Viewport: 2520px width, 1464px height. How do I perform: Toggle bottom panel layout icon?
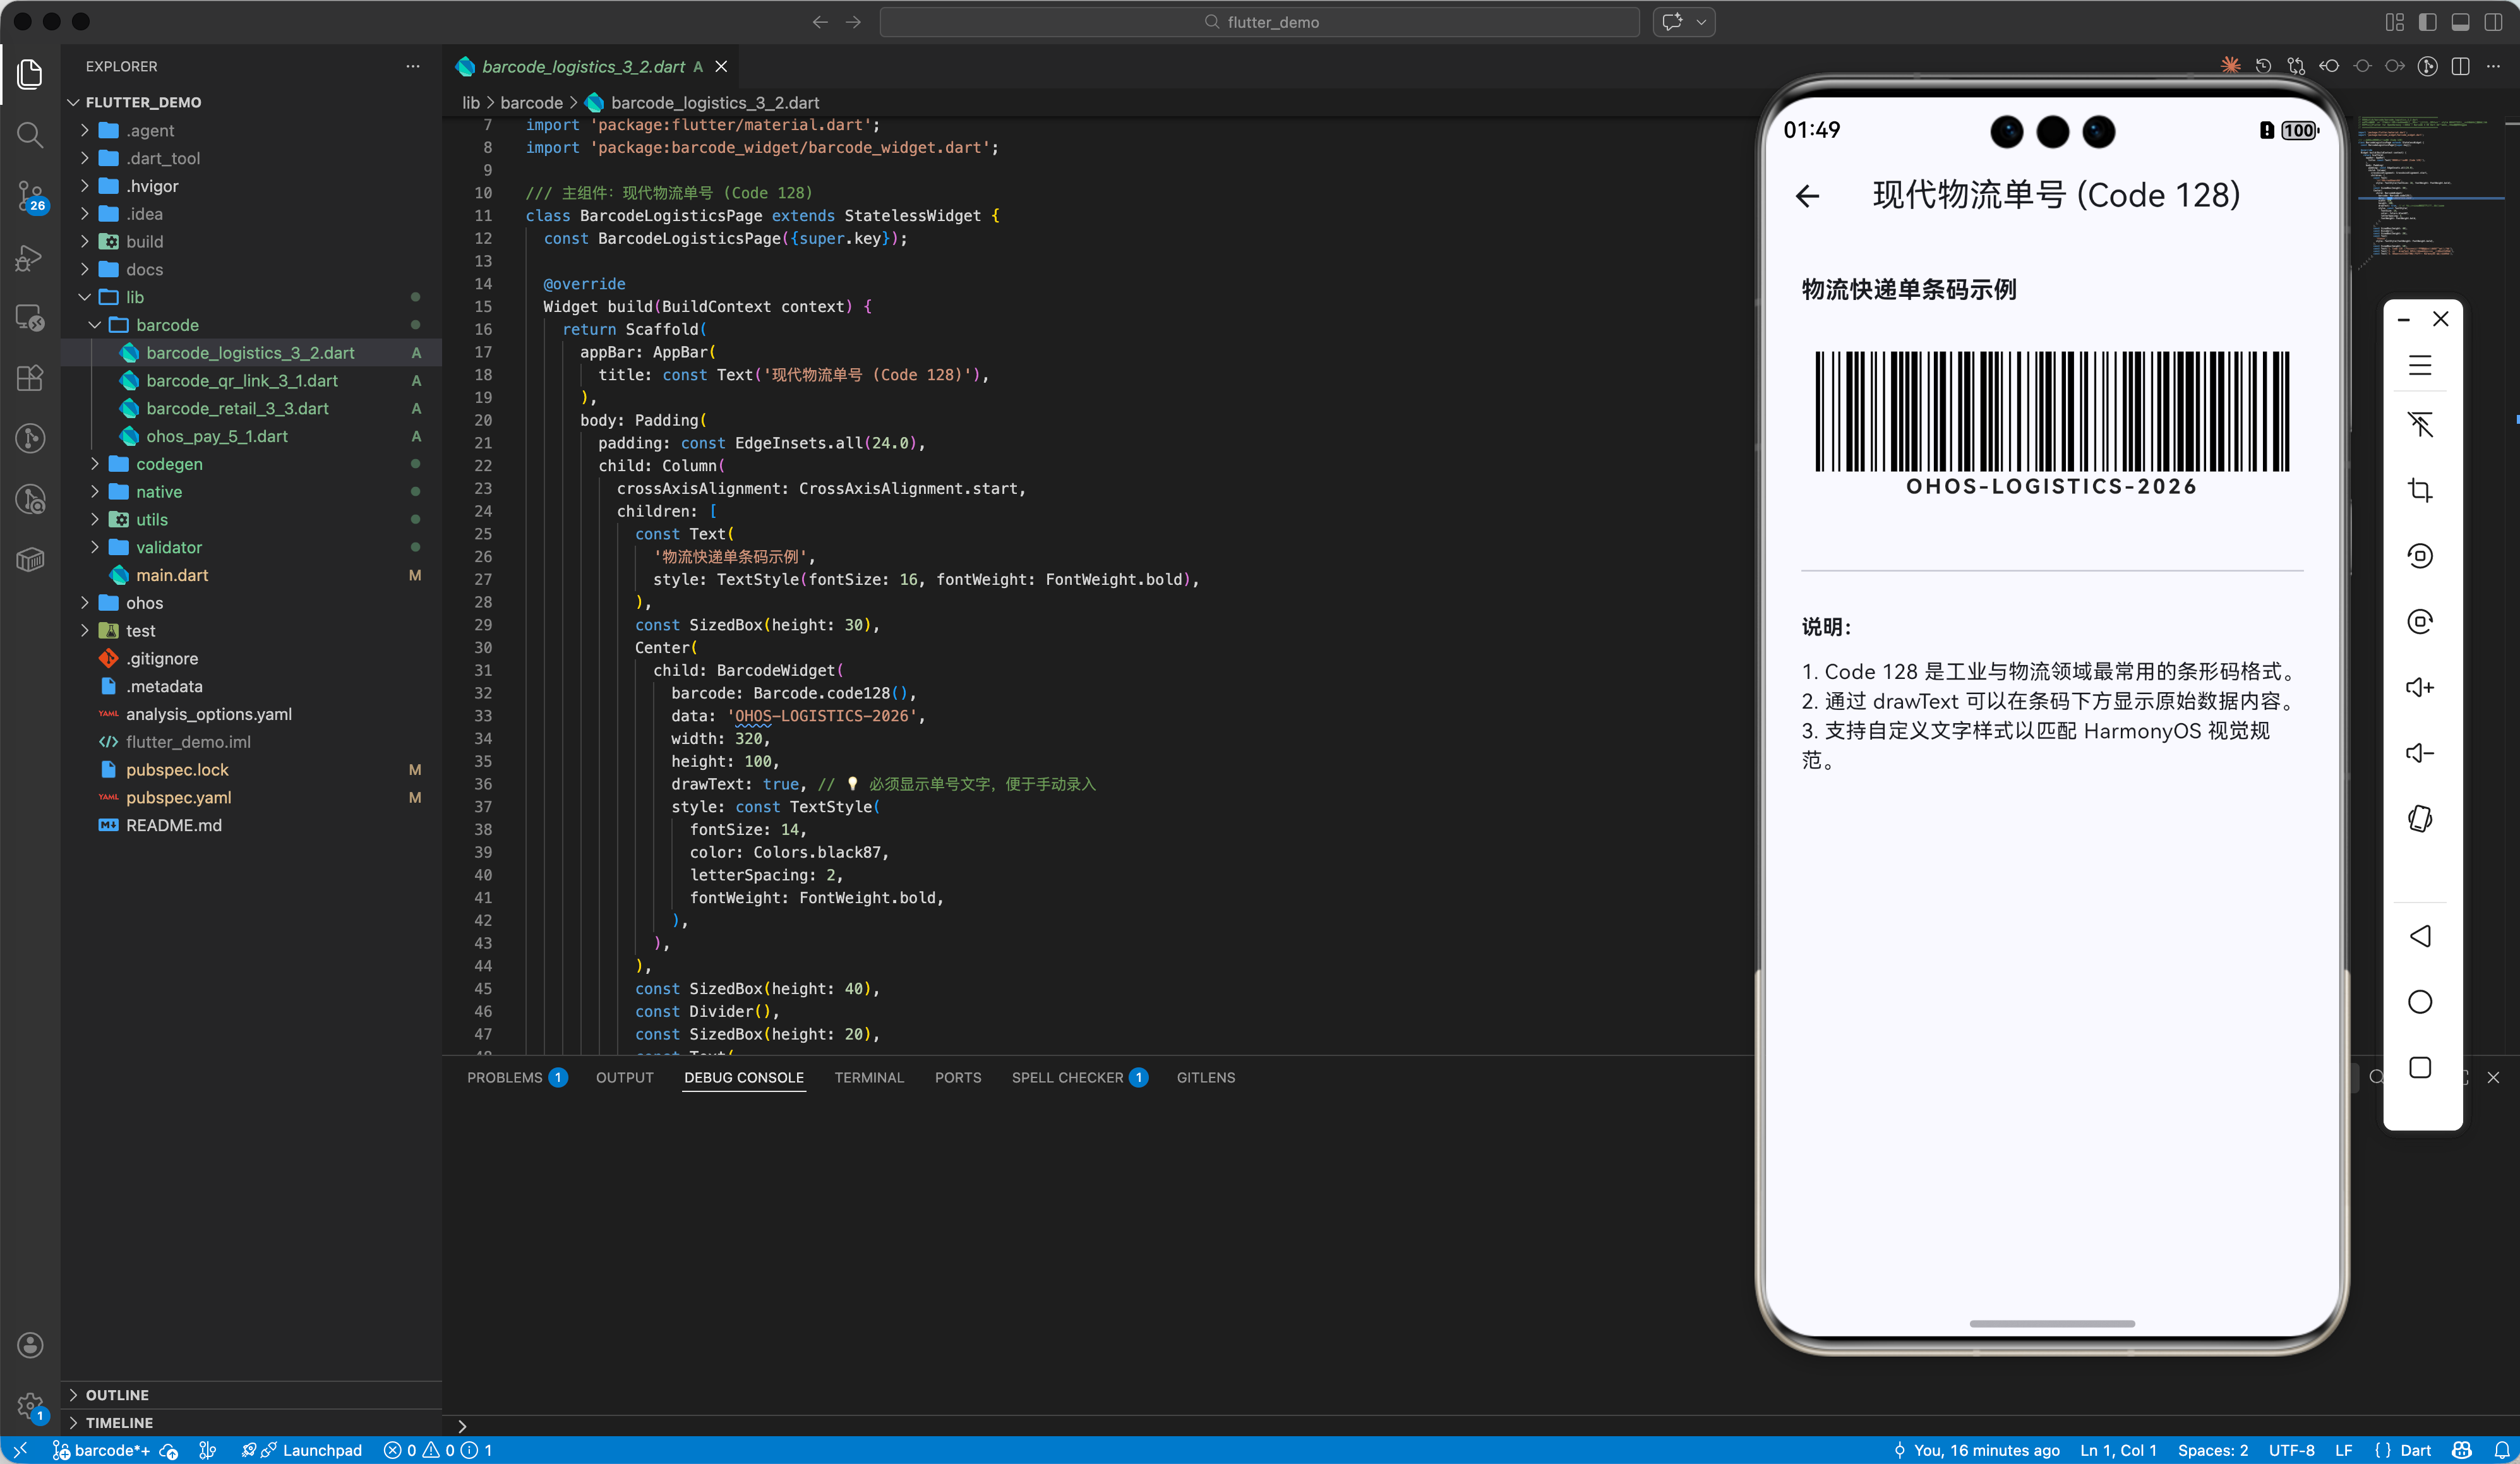2460,22
